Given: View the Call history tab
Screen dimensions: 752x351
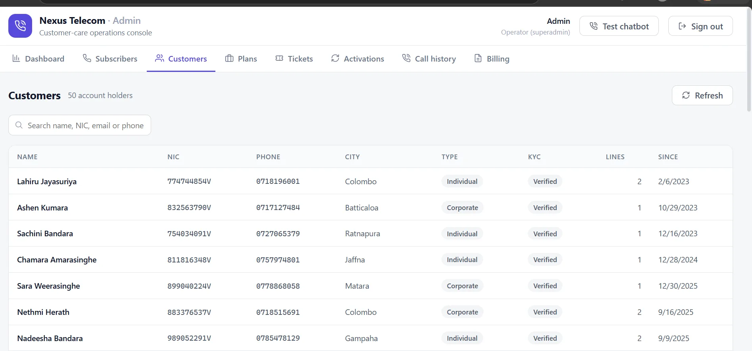Looking at the screenshot, I should [x=429, y=59].
